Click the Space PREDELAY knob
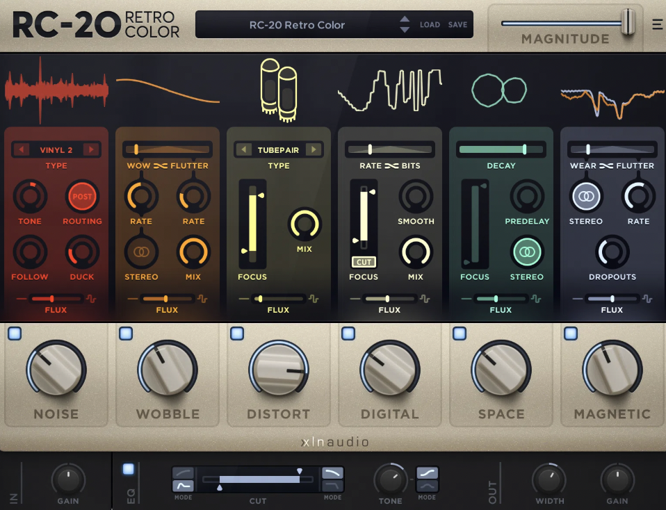Screen dimensions: 666x510 [527, 196]
